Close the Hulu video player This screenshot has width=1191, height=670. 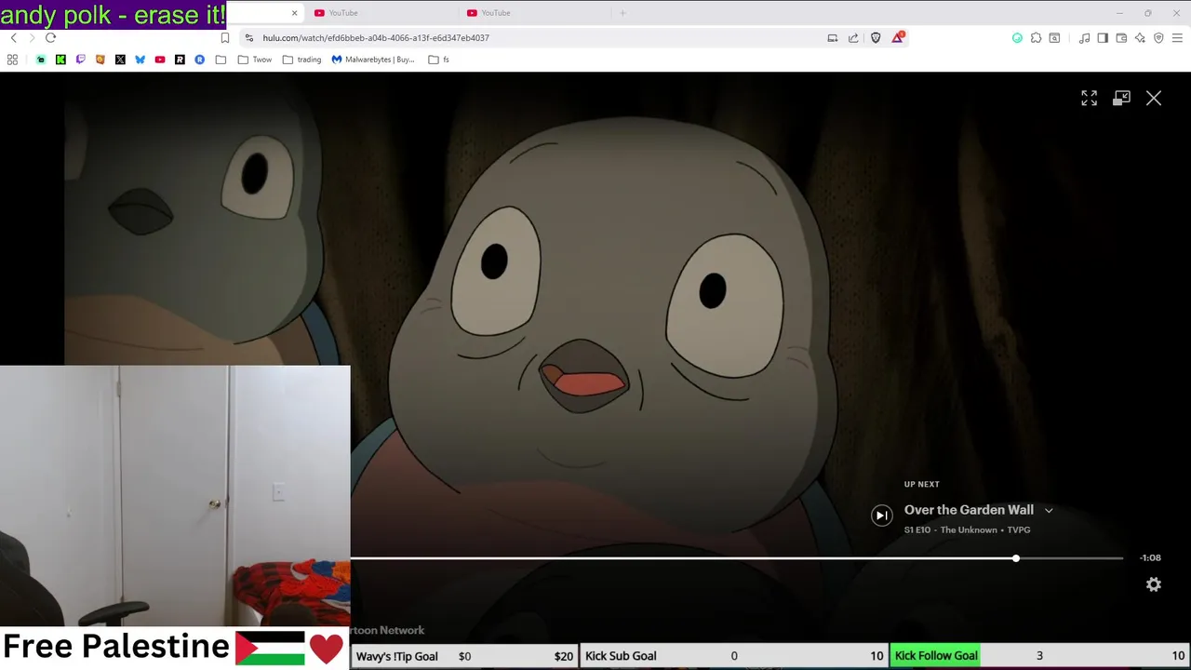click(x=1154, y=98)
